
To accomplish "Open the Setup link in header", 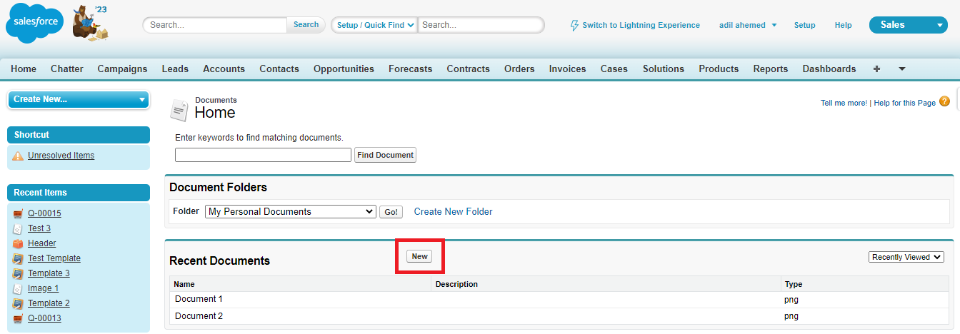I will (804, 25).
